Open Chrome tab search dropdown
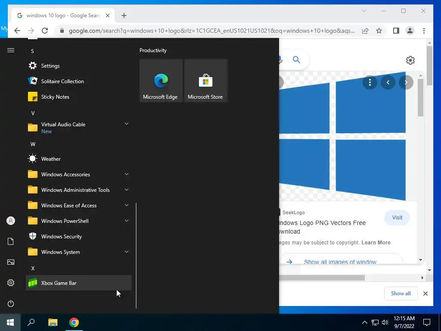This screenshot has width=441, height=331. tap(363, 11)
